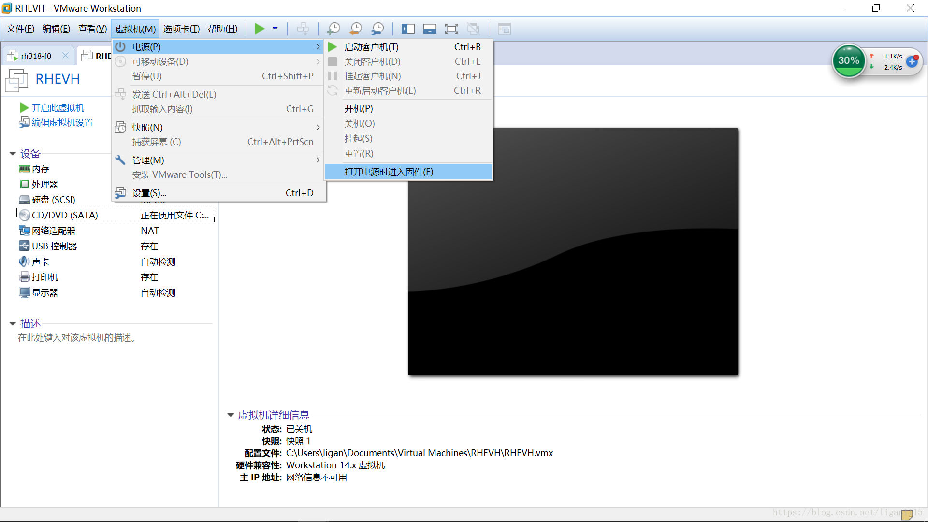The height and width of the screenshot is (522, 928).
Task: Click the yellow note icon in status bar
Action: click(x=907, y=515)
